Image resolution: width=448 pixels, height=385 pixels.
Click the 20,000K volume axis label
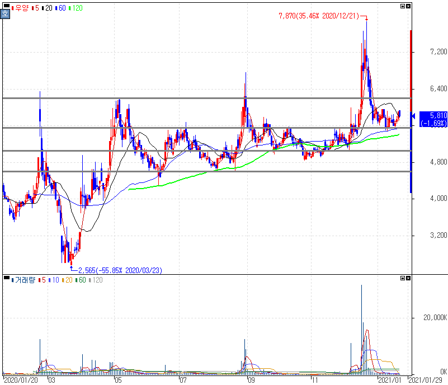435,317
